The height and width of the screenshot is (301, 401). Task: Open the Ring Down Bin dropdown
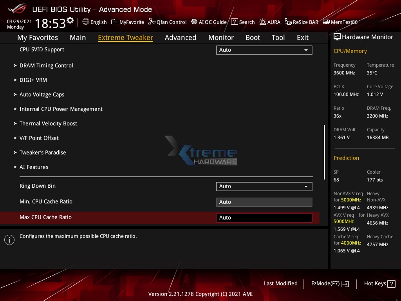pos(264,186)
